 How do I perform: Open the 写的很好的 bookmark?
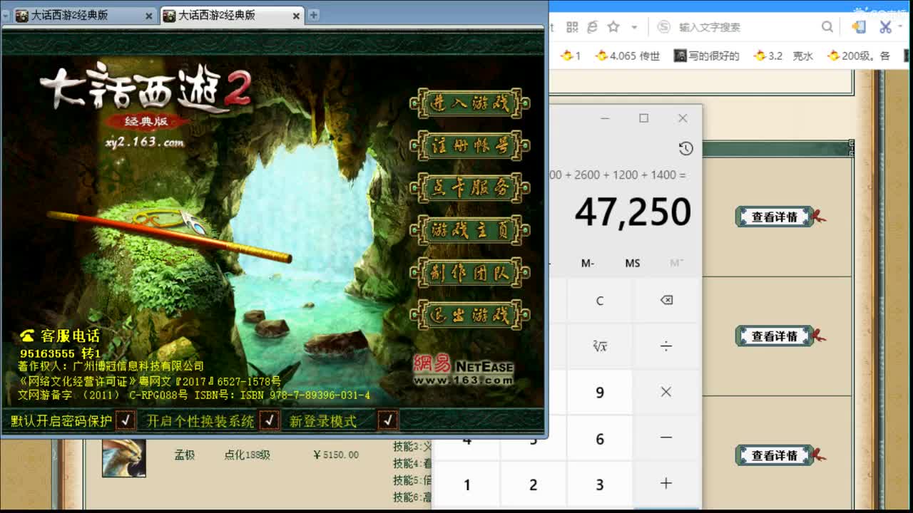(x=707, y=56)
